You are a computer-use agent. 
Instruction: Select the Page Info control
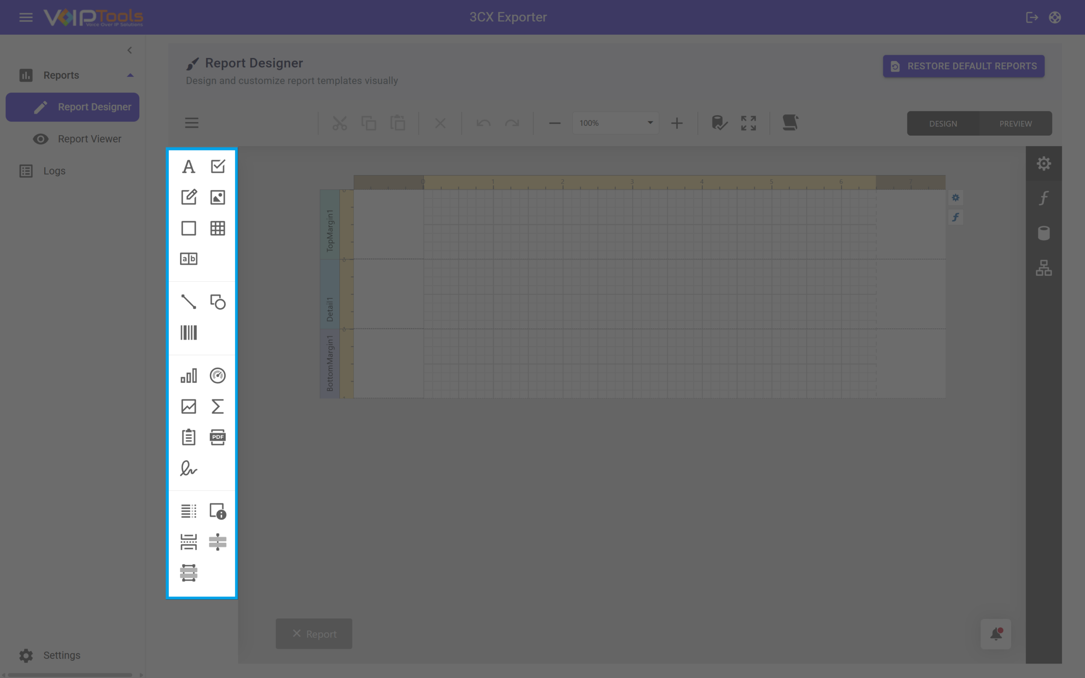tap(217, 511)
